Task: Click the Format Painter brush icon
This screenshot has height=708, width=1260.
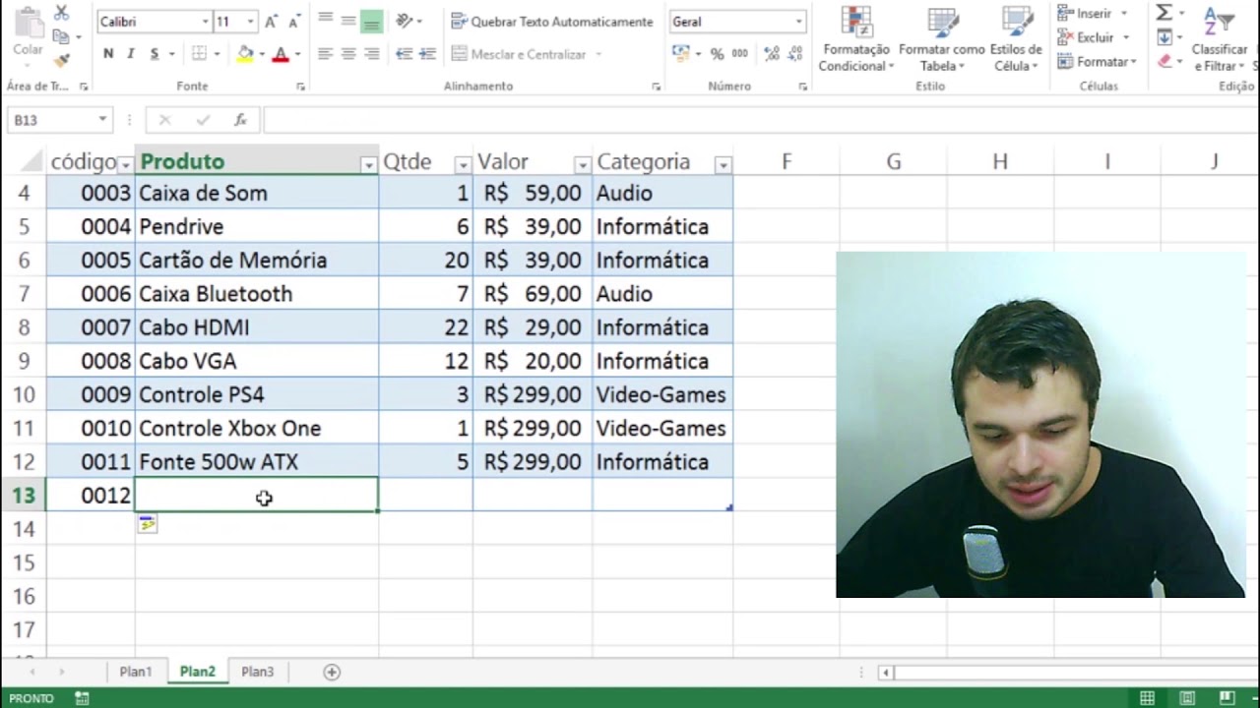Action: click(61, 60)
